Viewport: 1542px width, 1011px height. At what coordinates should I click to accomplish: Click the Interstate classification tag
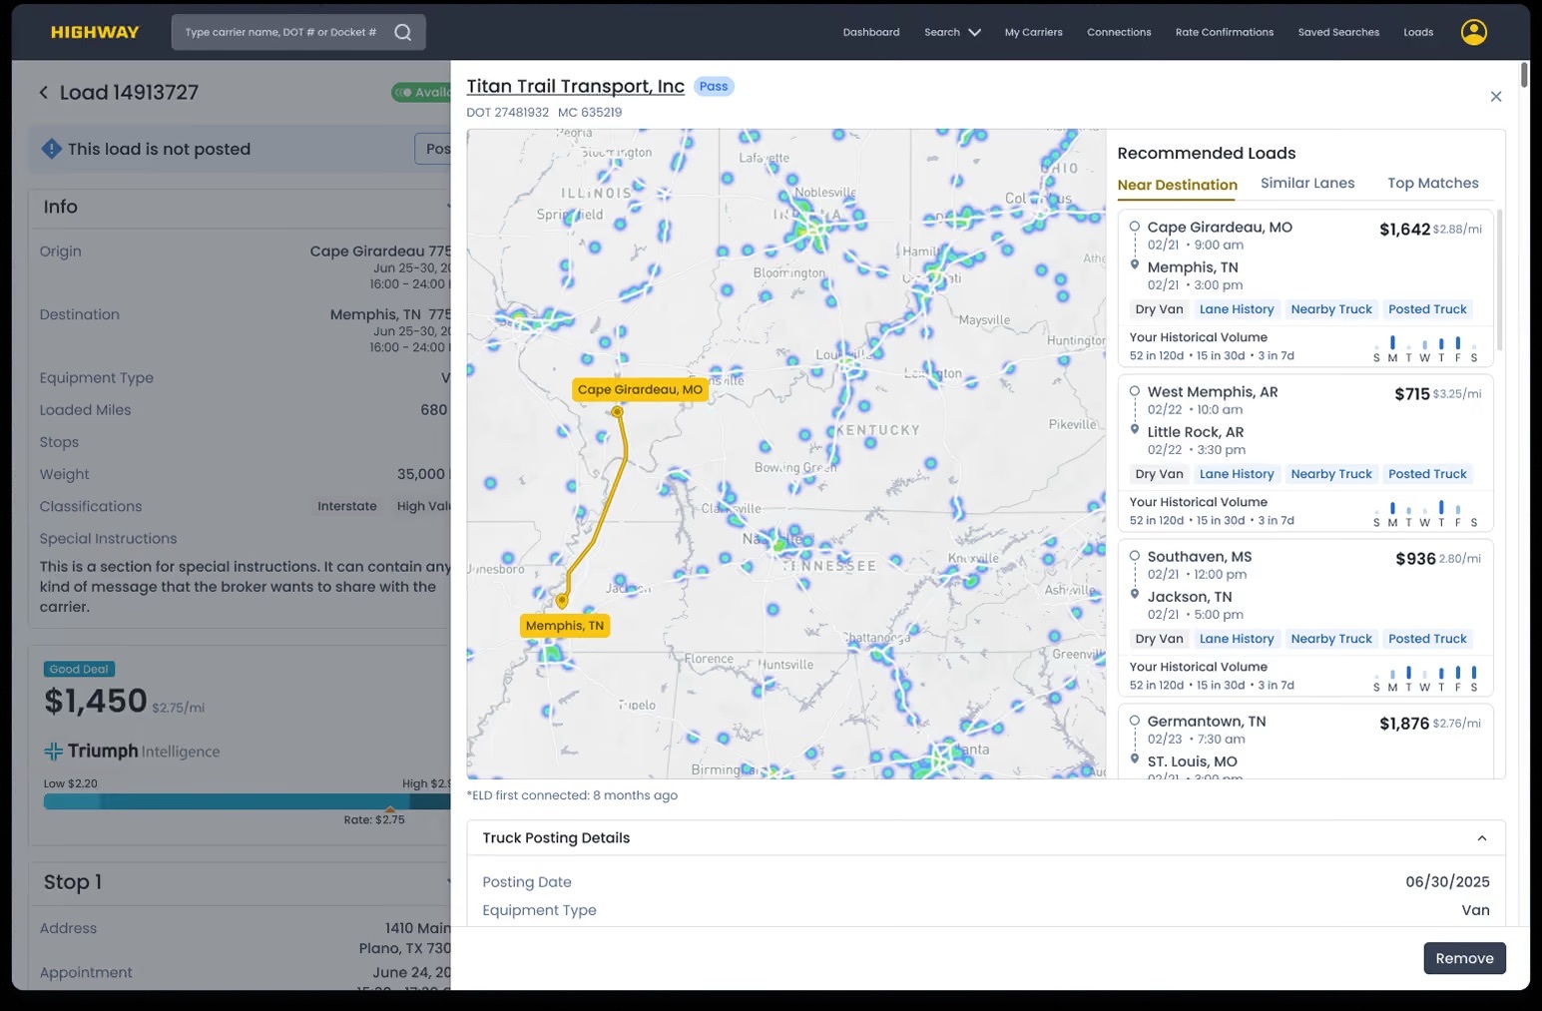point(346,506)
